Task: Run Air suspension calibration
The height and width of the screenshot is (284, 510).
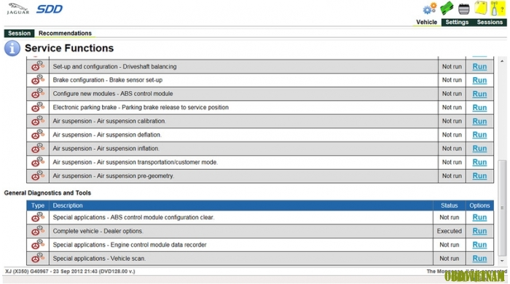Action: point(479,121)
